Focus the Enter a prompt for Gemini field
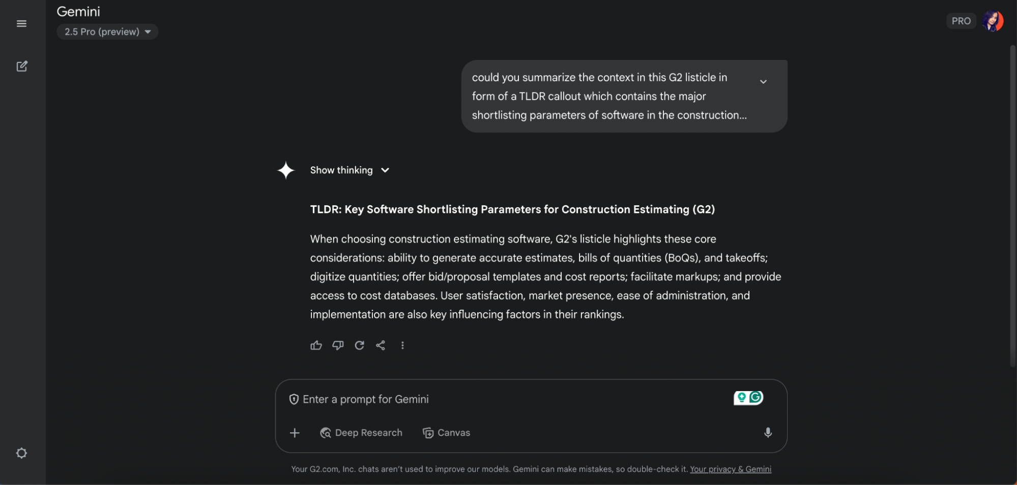The image size is (1017, 485). [x=509, y=399]
